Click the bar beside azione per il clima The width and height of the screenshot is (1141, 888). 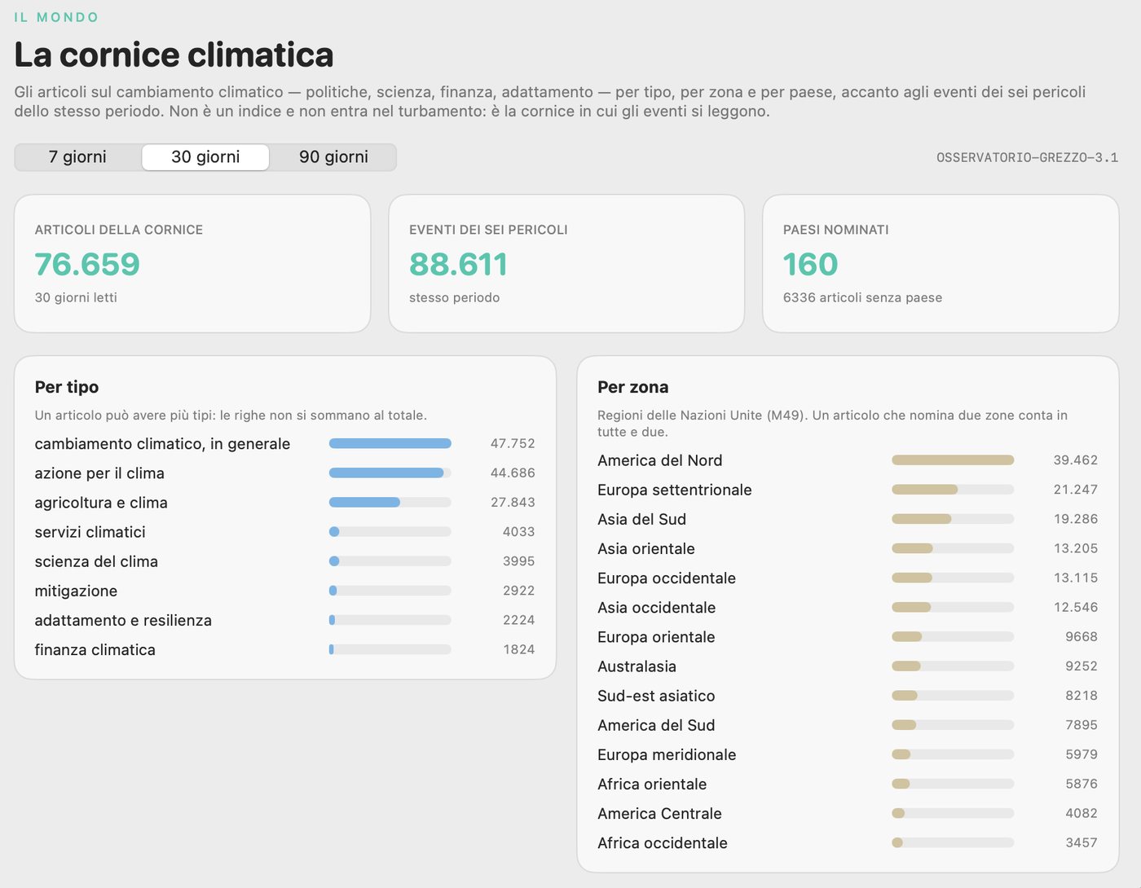[x=390, y=473]
